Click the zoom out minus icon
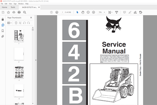Screen dimensions: 157x105 88,12
